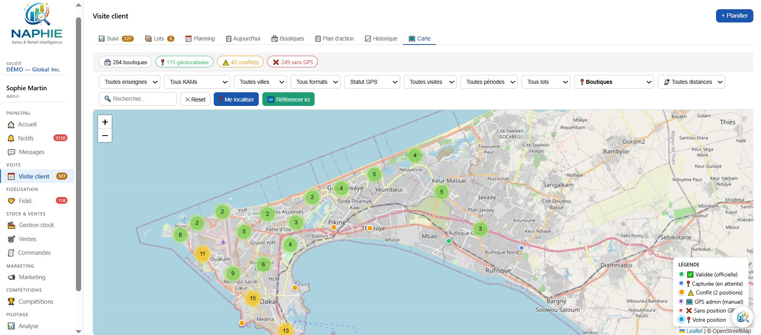
Task: Click the sidebar vertical scrollbar
Action: (x=79, y=154)
